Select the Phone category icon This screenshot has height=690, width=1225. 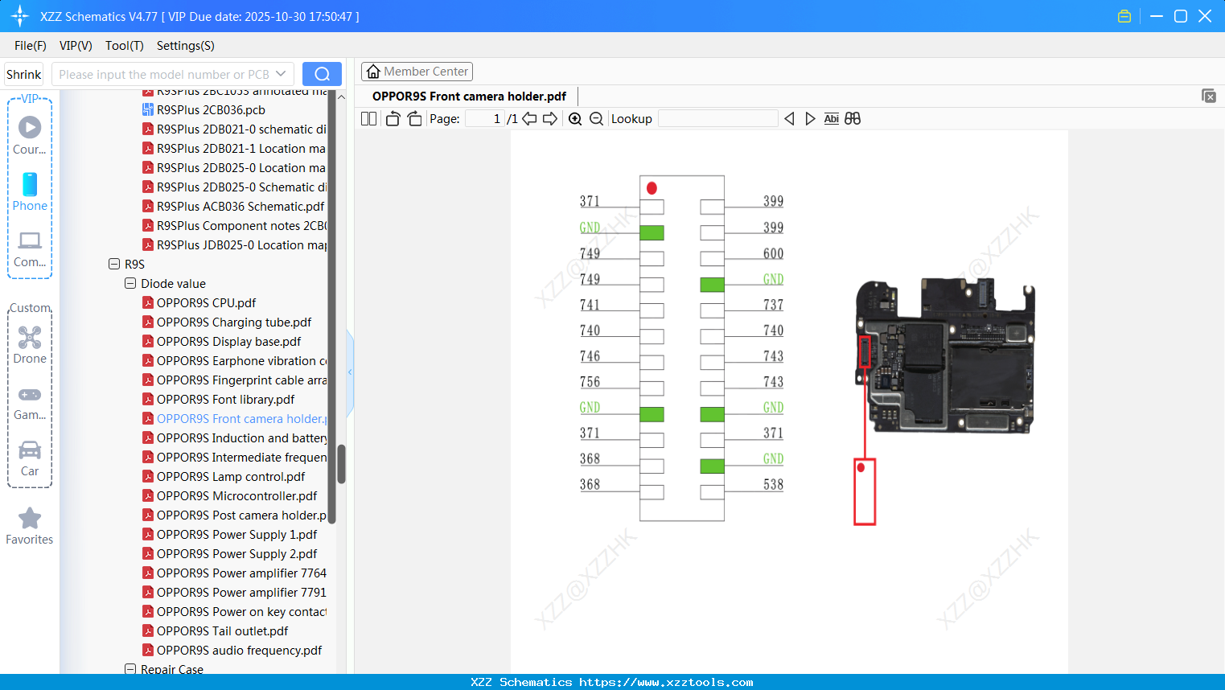30,191
